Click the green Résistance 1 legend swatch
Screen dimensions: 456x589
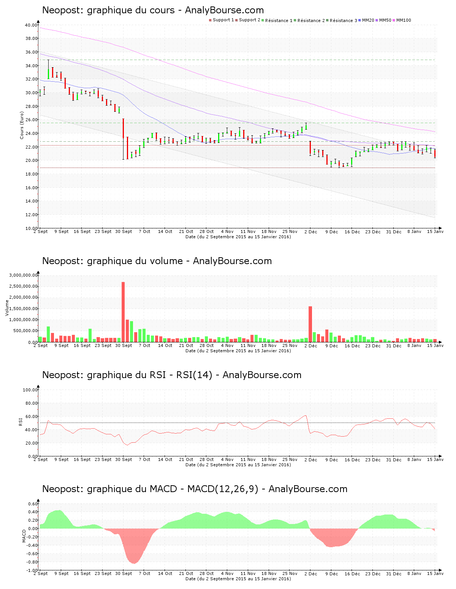[x=263, y=20]
